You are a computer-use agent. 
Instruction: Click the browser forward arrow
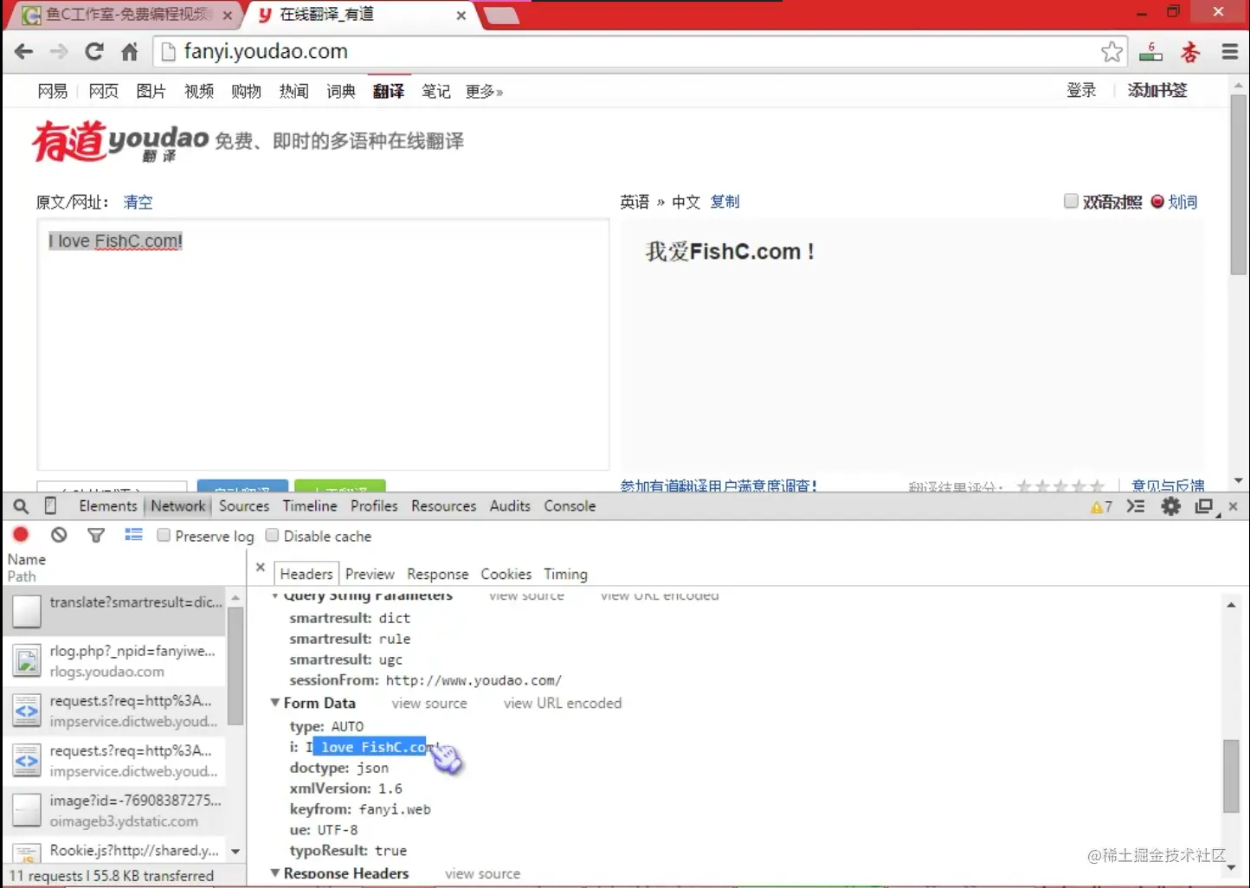[59, 52]
